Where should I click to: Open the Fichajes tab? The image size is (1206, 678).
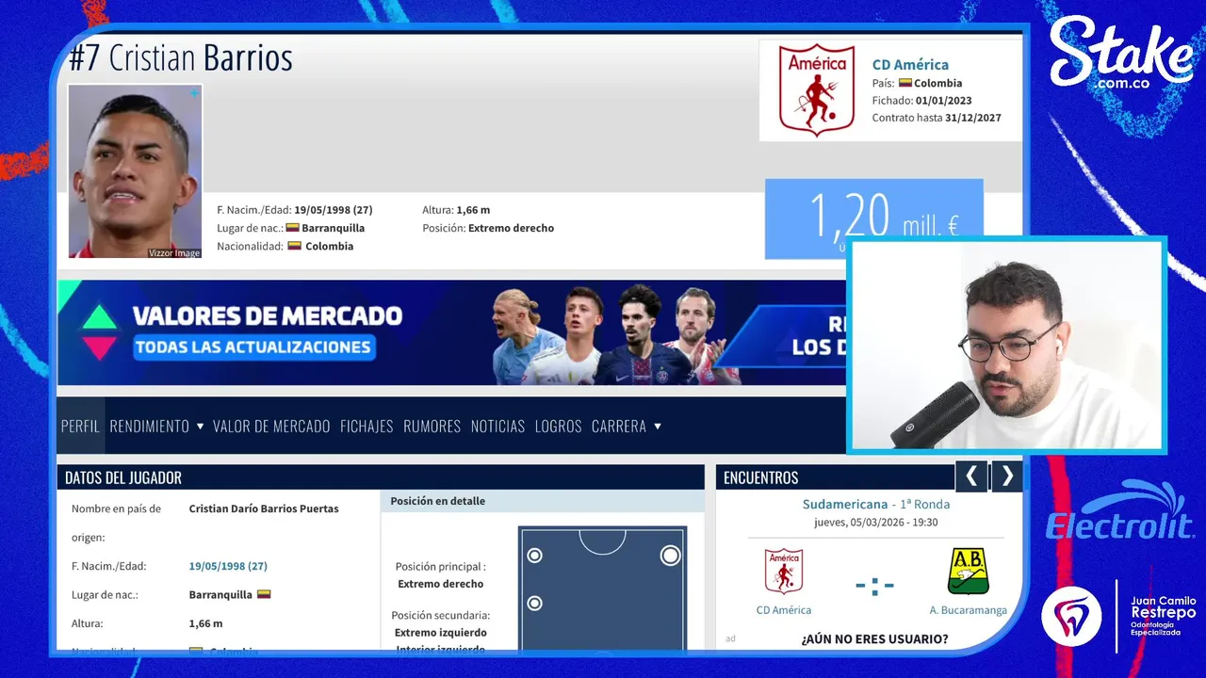click(x=367, y=427)
